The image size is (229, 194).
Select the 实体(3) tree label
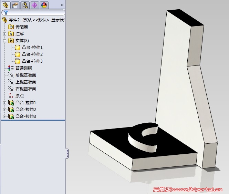click(x=22, y=41)
